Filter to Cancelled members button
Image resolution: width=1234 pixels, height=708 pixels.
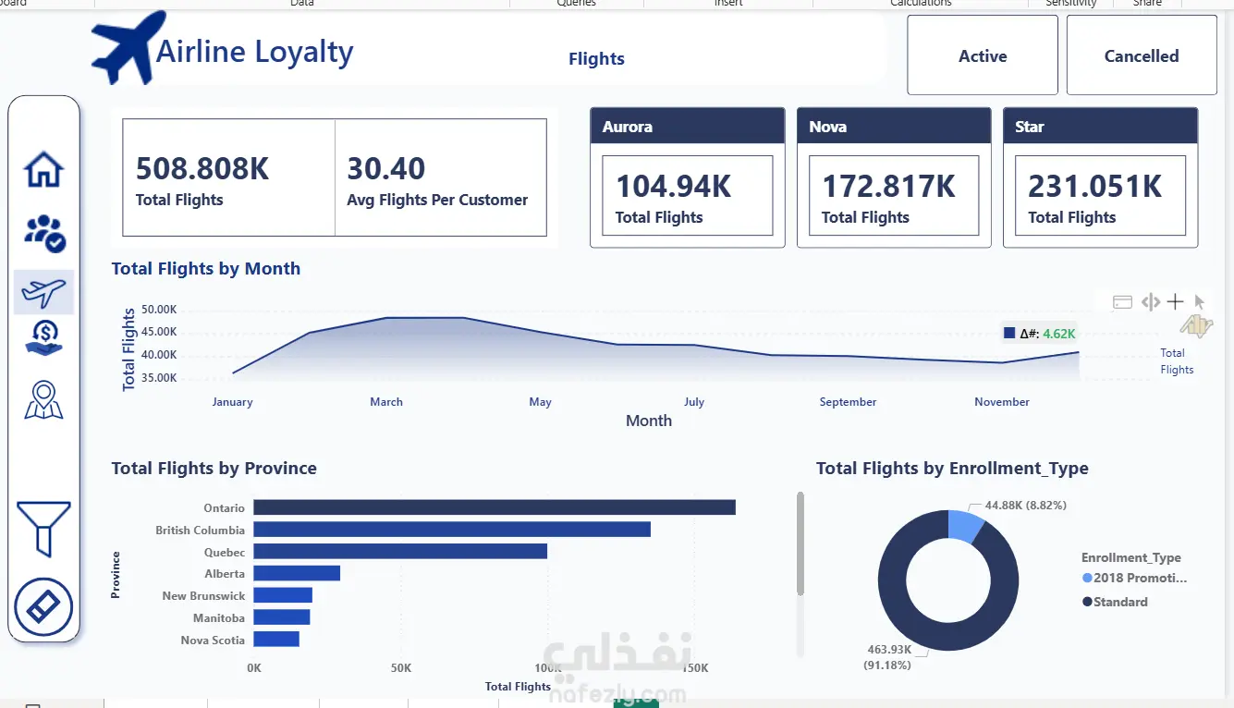click(1142, 55)
